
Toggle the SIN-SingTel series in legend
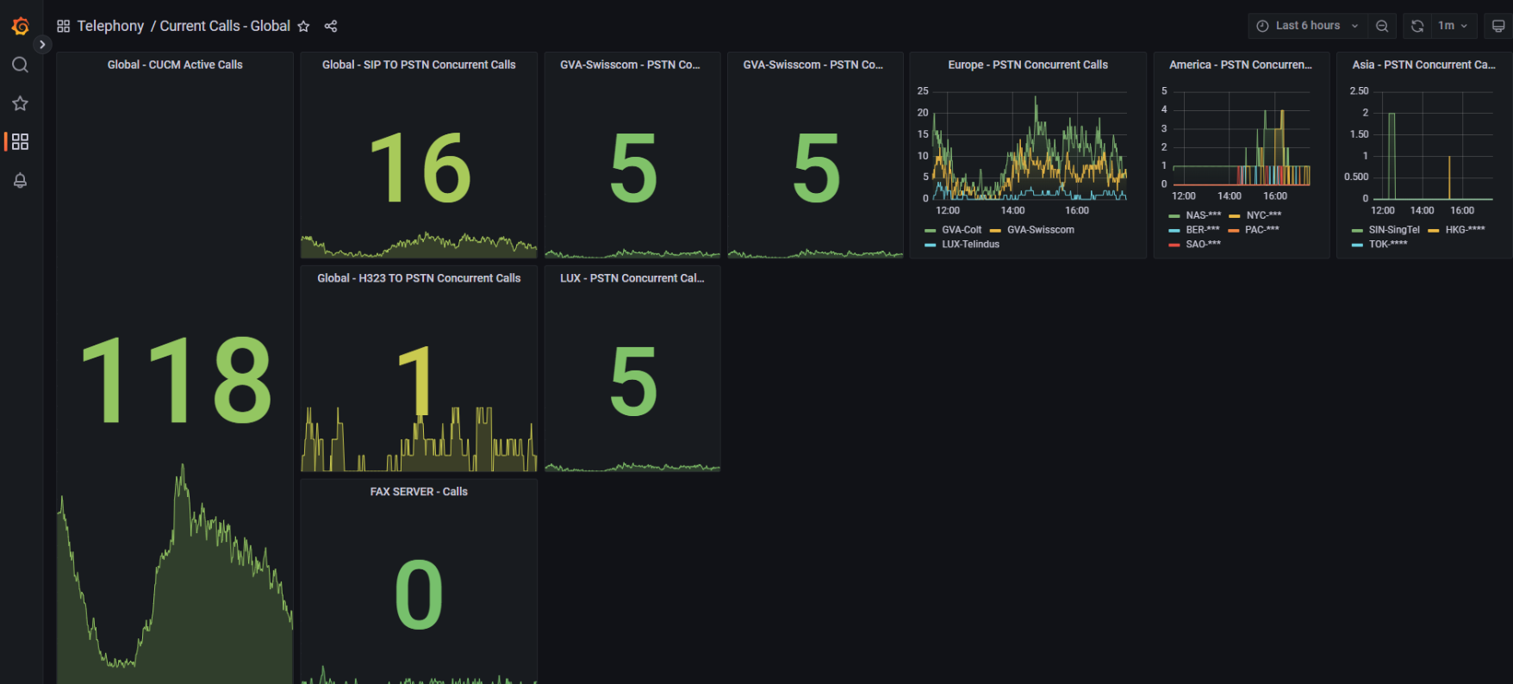(1393, 230)
